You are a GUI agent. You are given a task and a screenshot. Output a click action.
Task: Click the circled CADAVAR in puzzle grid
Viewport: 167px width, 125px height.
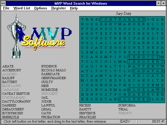tap(148, 71)
